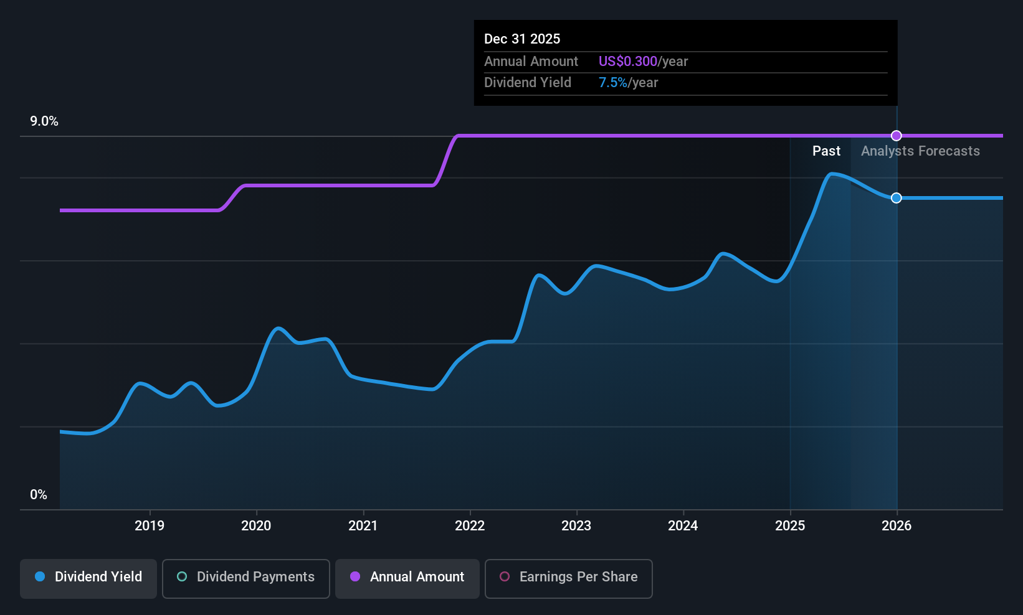Image resolution: width=1023 pixels, height=615 pixels.
Task: Click the 2025 x-axis label
Action: pos(790,526)
